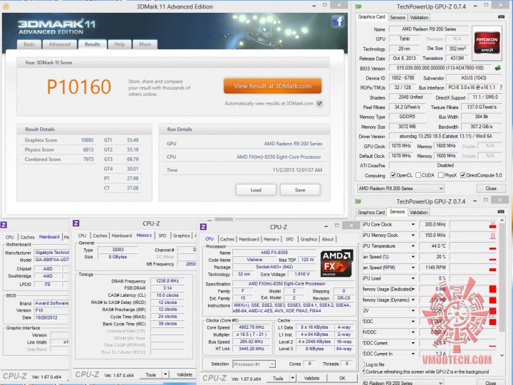513x385 pixels.
Task: Click the Radeon Graphics logo in GPU-Z
Action: pyautogui.click(x=487, y=43)
